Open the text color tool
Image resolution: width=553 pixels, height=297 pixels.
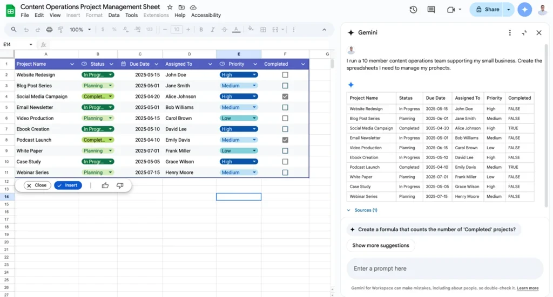click(237, 30)
